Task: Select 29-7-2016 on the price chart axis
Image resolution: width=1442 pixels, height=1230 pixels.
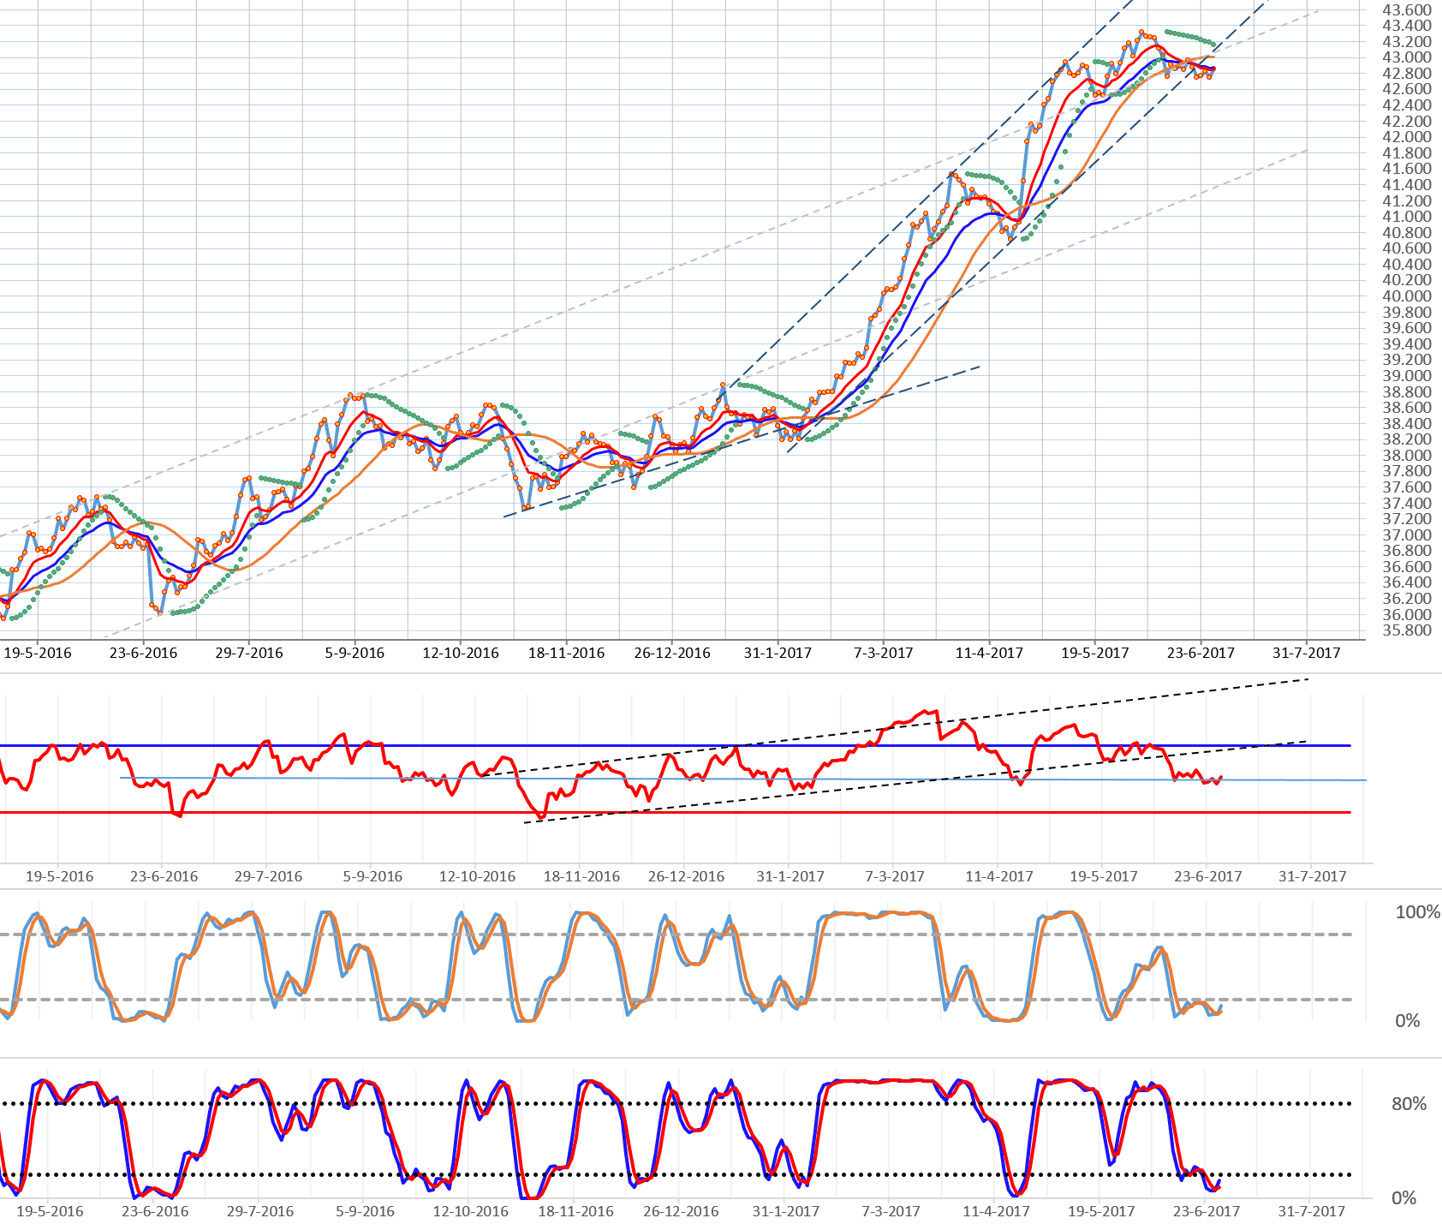Action: tap(249, 653)
